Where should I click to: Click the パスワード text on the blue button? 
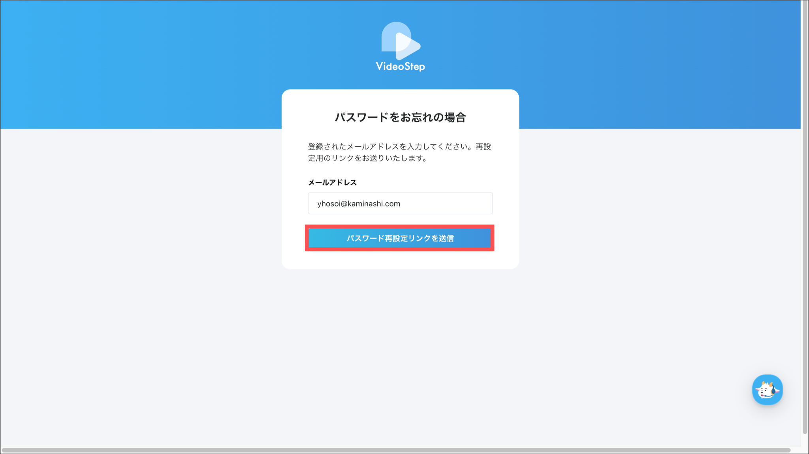[365, 238]
